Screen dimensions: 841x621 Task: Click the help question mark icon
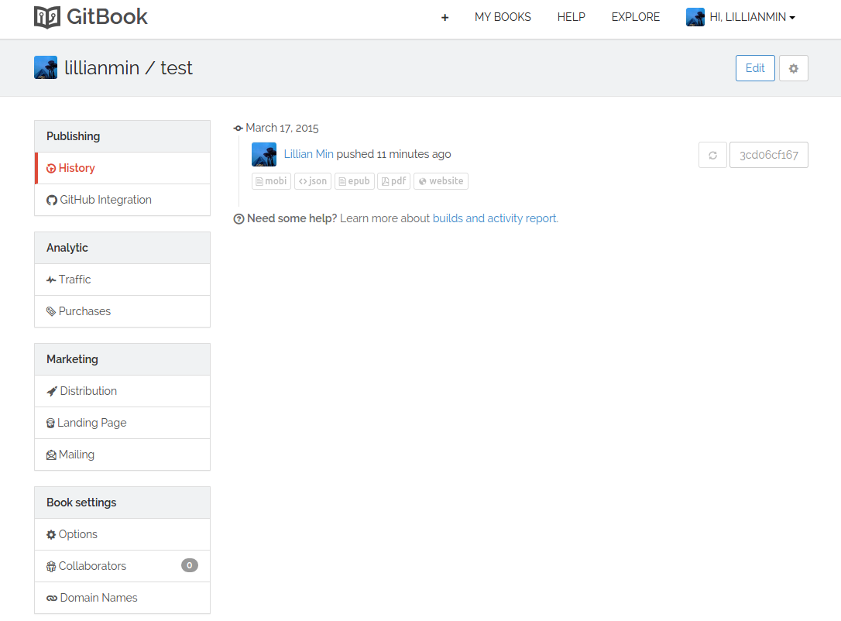tap(239, 219)
